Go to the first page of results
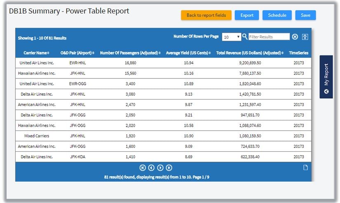Image resolution: width=340 pixels, height=203 pixels. pos(143,168)
